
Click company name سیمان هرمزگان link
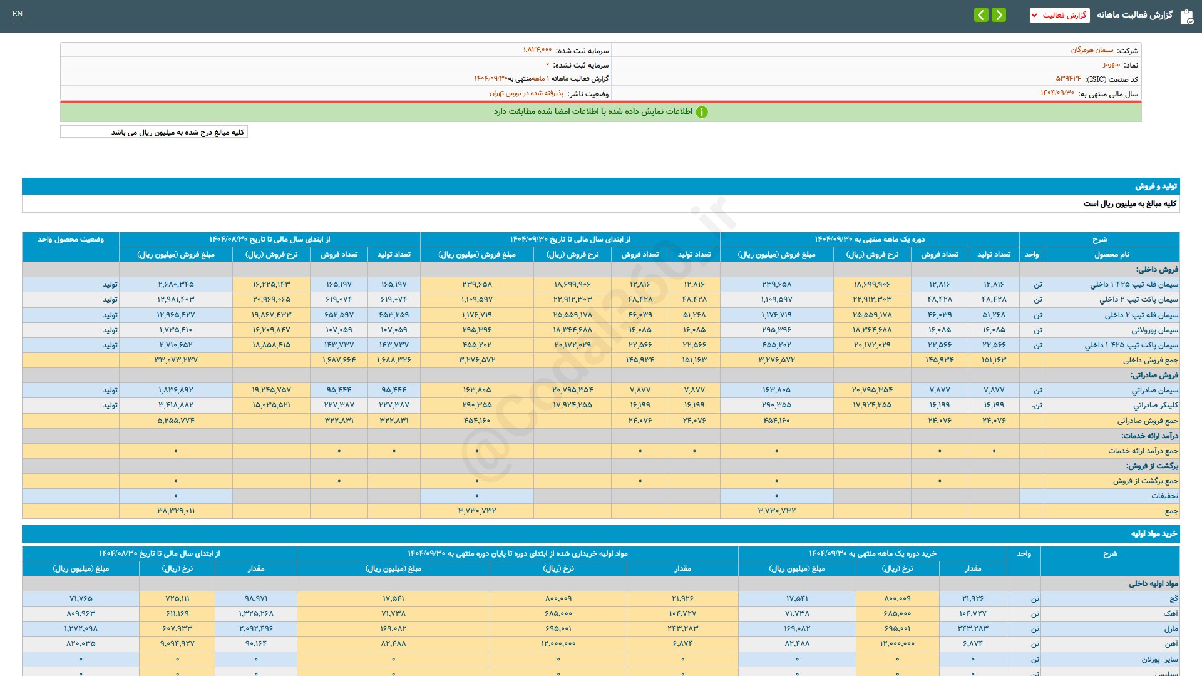(x=1092, y=50)
